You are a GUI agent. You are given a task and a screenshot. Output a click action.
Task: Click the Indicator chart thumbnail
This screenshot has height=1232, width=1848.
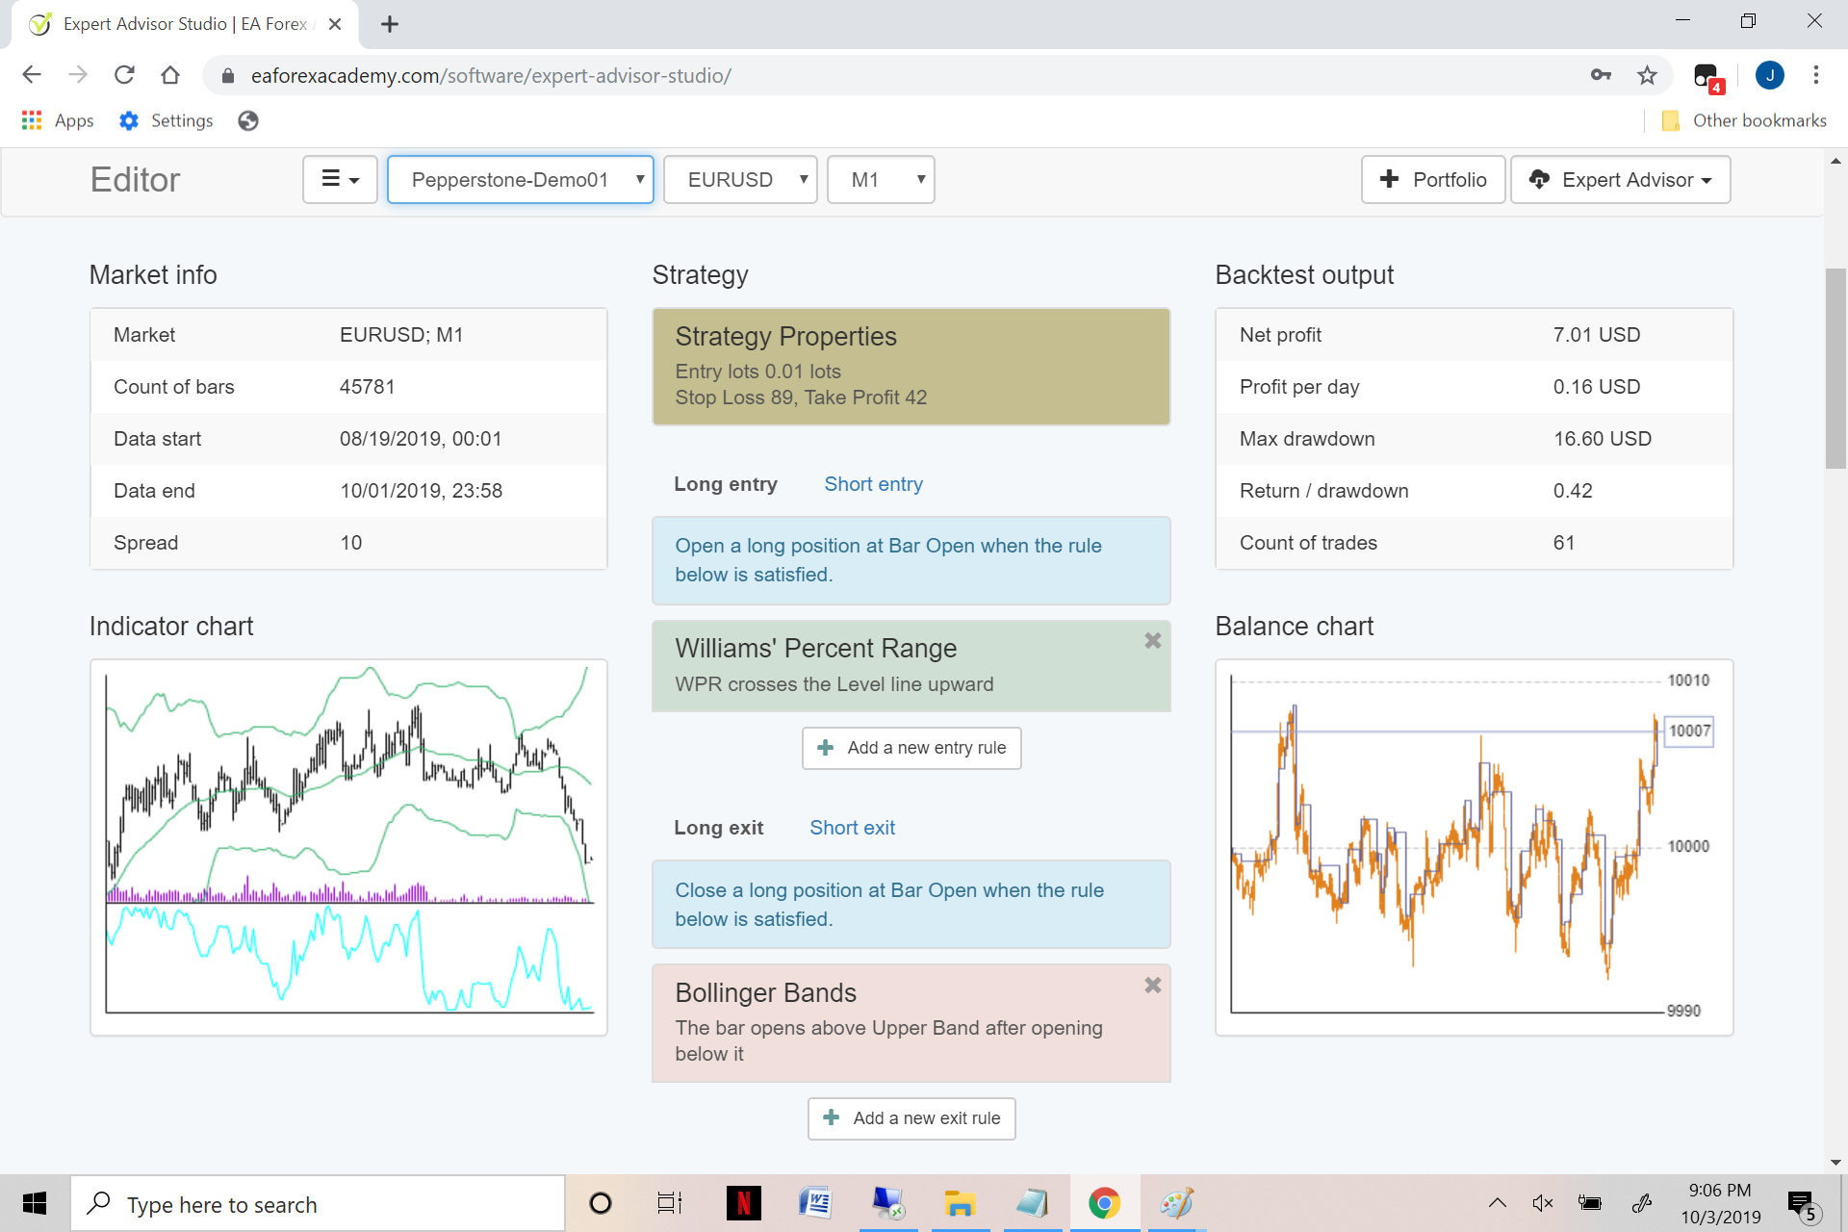pyautogui.click(x=348, y=847)
